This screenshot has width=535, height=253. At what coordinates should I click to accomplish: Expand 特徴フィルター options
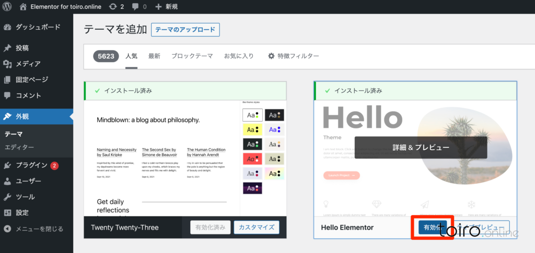point(293,56)
